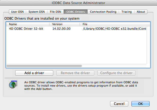
Task: Confirm with the OK button
Action: (140, 104)
